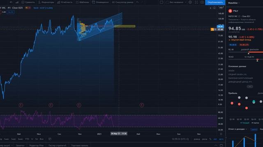Click the 94.85 last price text
This screenshot has width=263, height=147.
click(x=235, y=29)
